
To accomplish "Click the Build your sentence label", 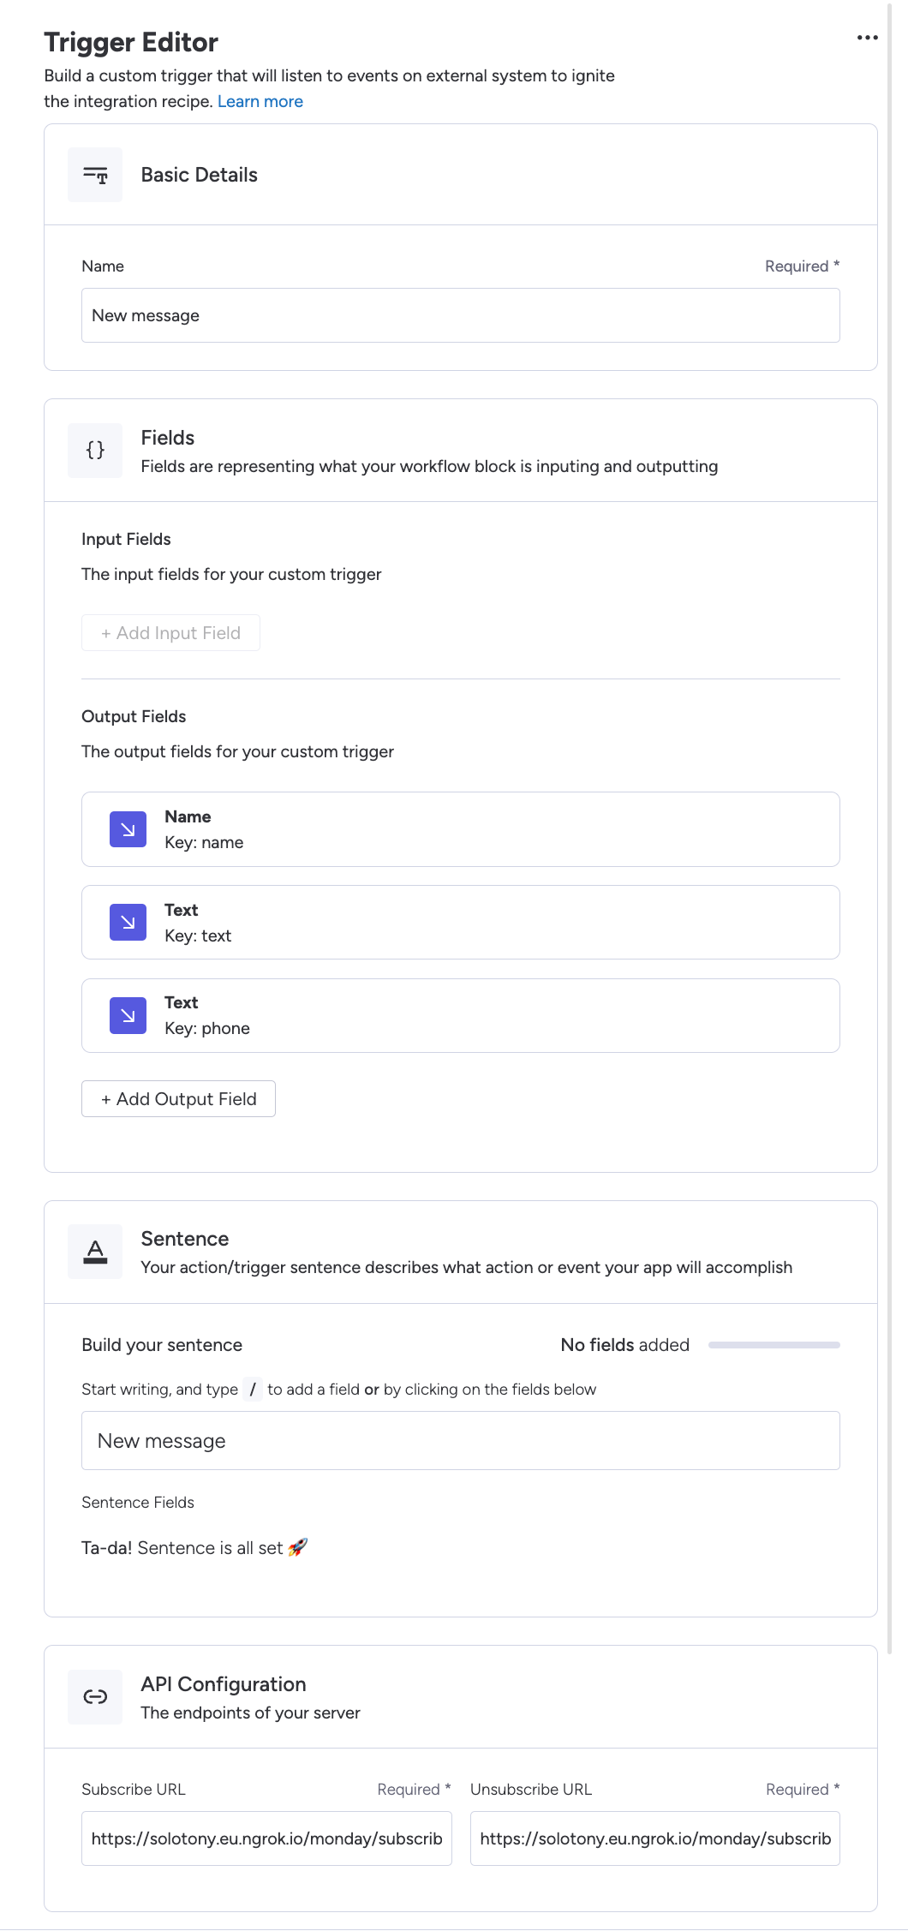I will [x=162, y=1345].
